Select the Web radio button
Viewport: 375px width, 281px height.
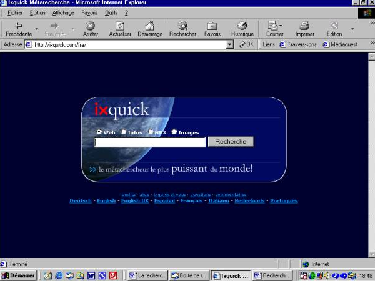tap(99, 132)
